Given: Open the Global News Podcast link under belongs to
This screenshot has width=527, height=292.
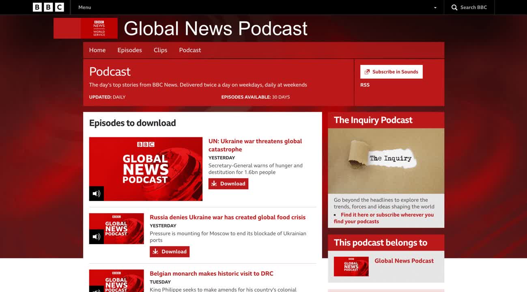Looking at the screenshot, I should tap(404, 261).
